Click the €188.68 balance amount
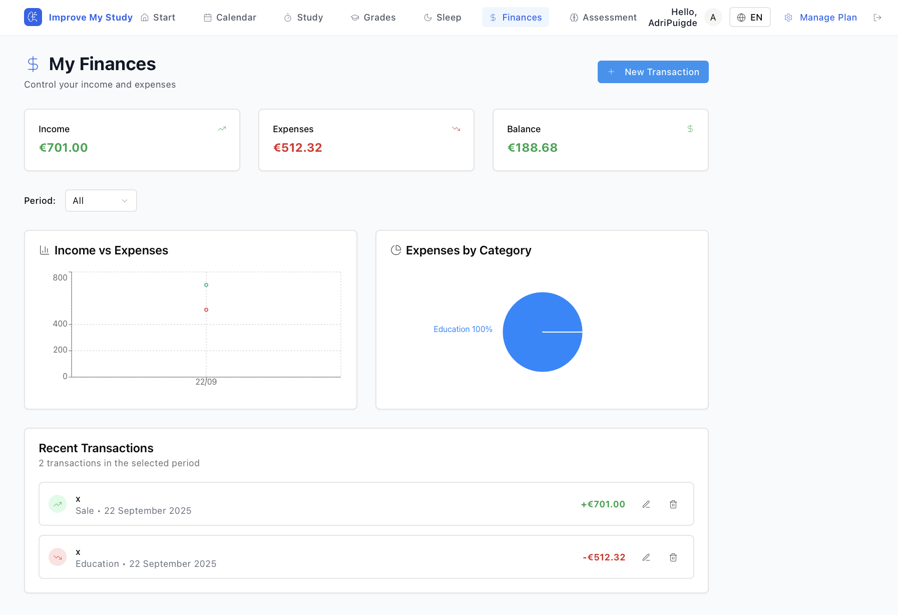The width and height of the screenshot is (898, 615). (533, 148)
